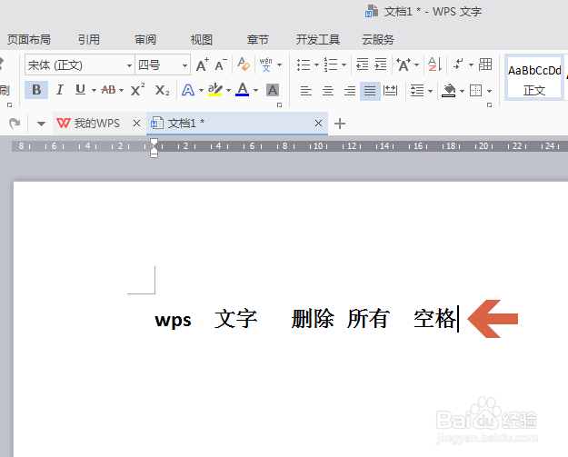
Task: Expand numbering style dropdown arrow
Action: 344,65
